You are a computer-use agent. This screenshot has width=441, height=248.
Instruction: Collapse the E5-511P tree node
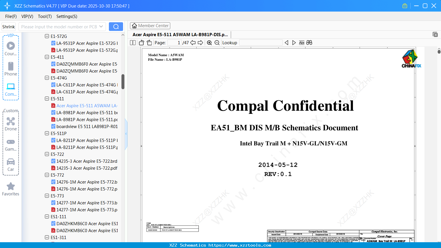(47, 133)
